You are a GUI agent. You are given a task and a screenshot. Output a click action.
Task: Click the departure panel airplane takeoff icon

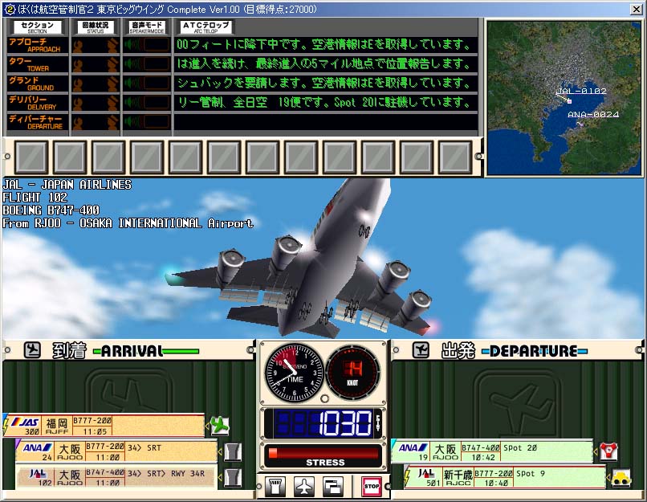pos(421,350)
